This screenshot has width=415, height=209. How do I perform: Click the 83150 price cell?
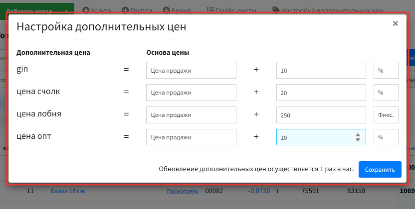click(356, 191)
